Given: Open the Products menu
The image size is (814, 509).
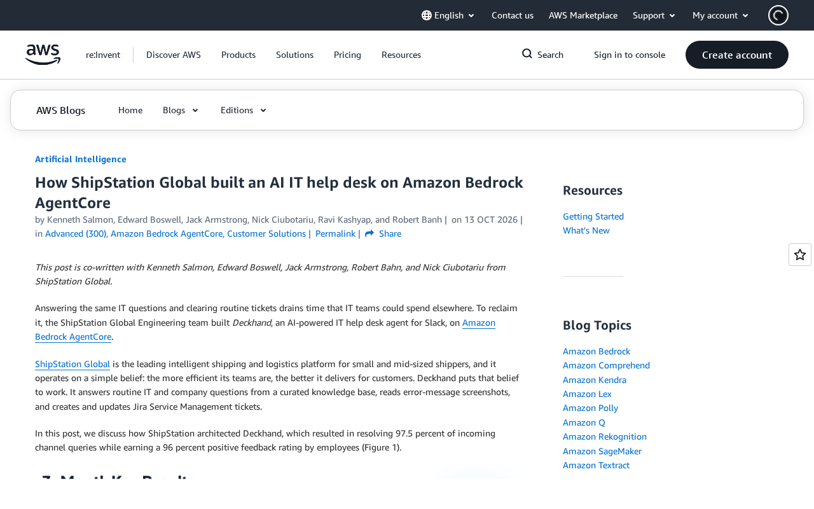Looking at the screenshot, I should coord(238,55).
